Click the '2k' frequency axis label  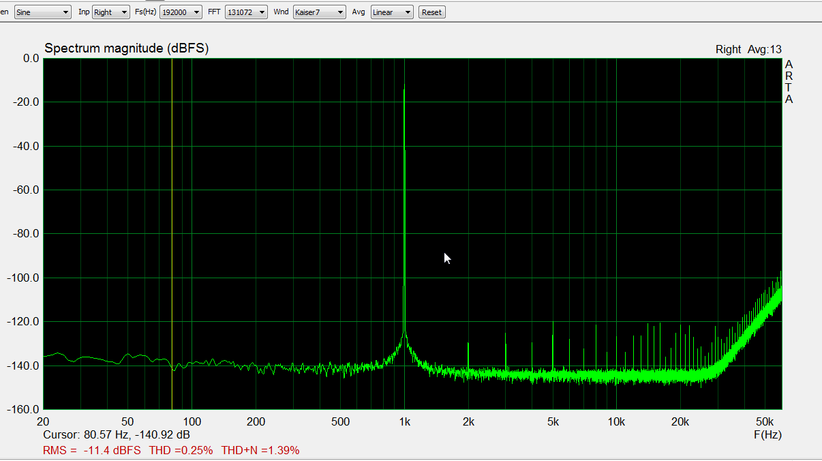[468, 421]
